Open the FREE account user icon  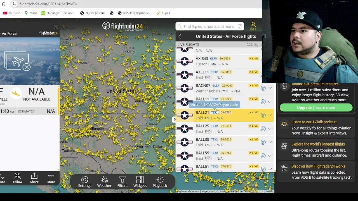pos(253,26)
